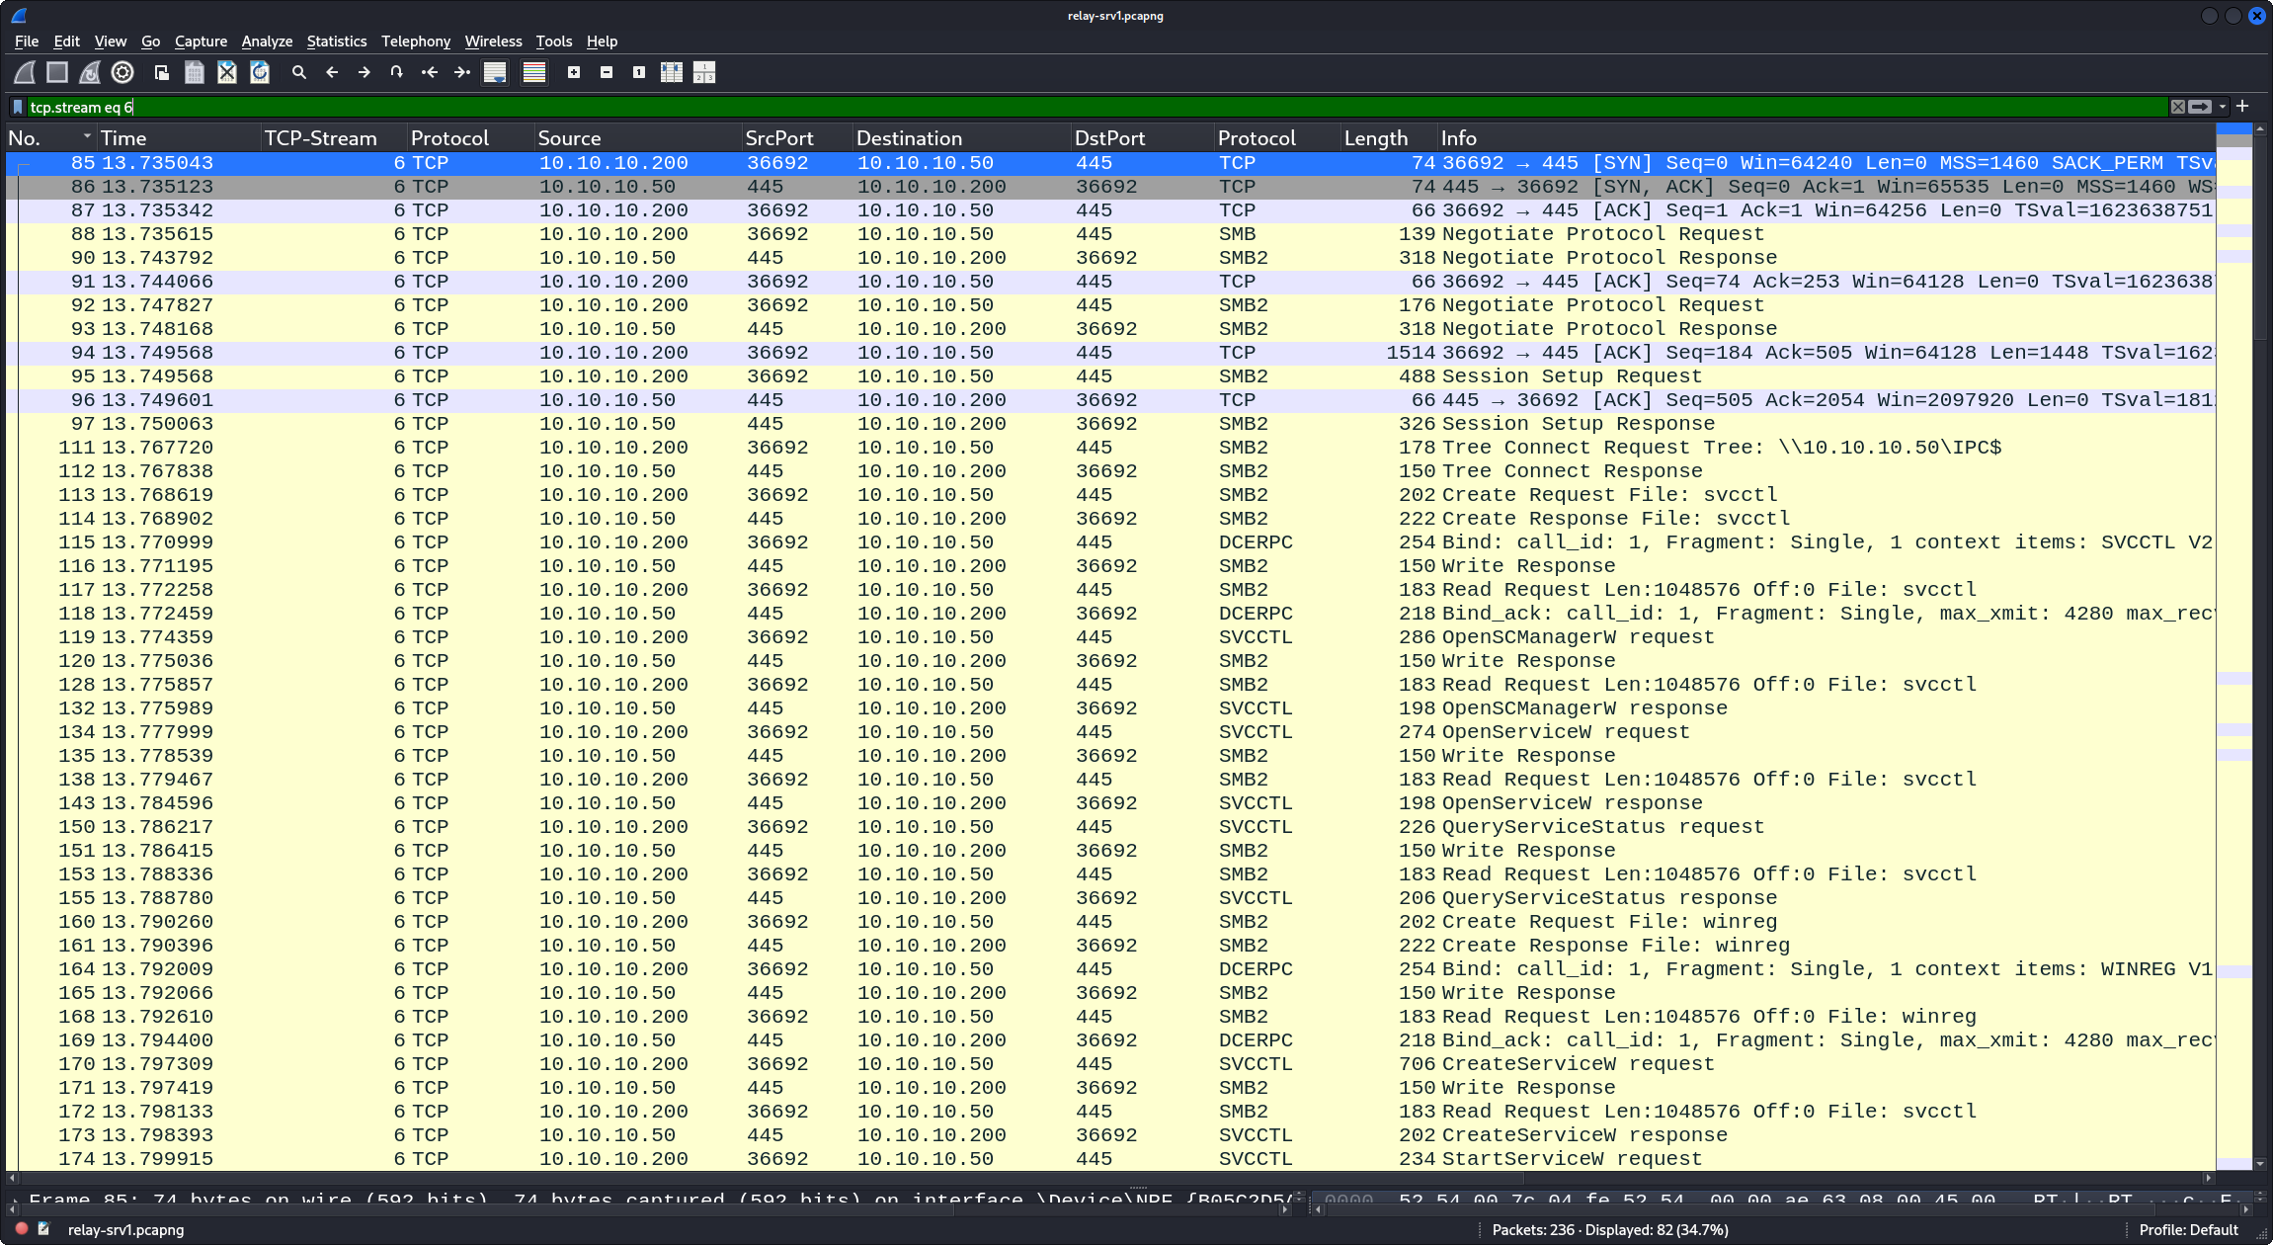Image resolution: width=2273 pixels, height=1245 pixels.
Task: Select packet 111 Tree Connect Request IPC$
Action: [1110, 448]
